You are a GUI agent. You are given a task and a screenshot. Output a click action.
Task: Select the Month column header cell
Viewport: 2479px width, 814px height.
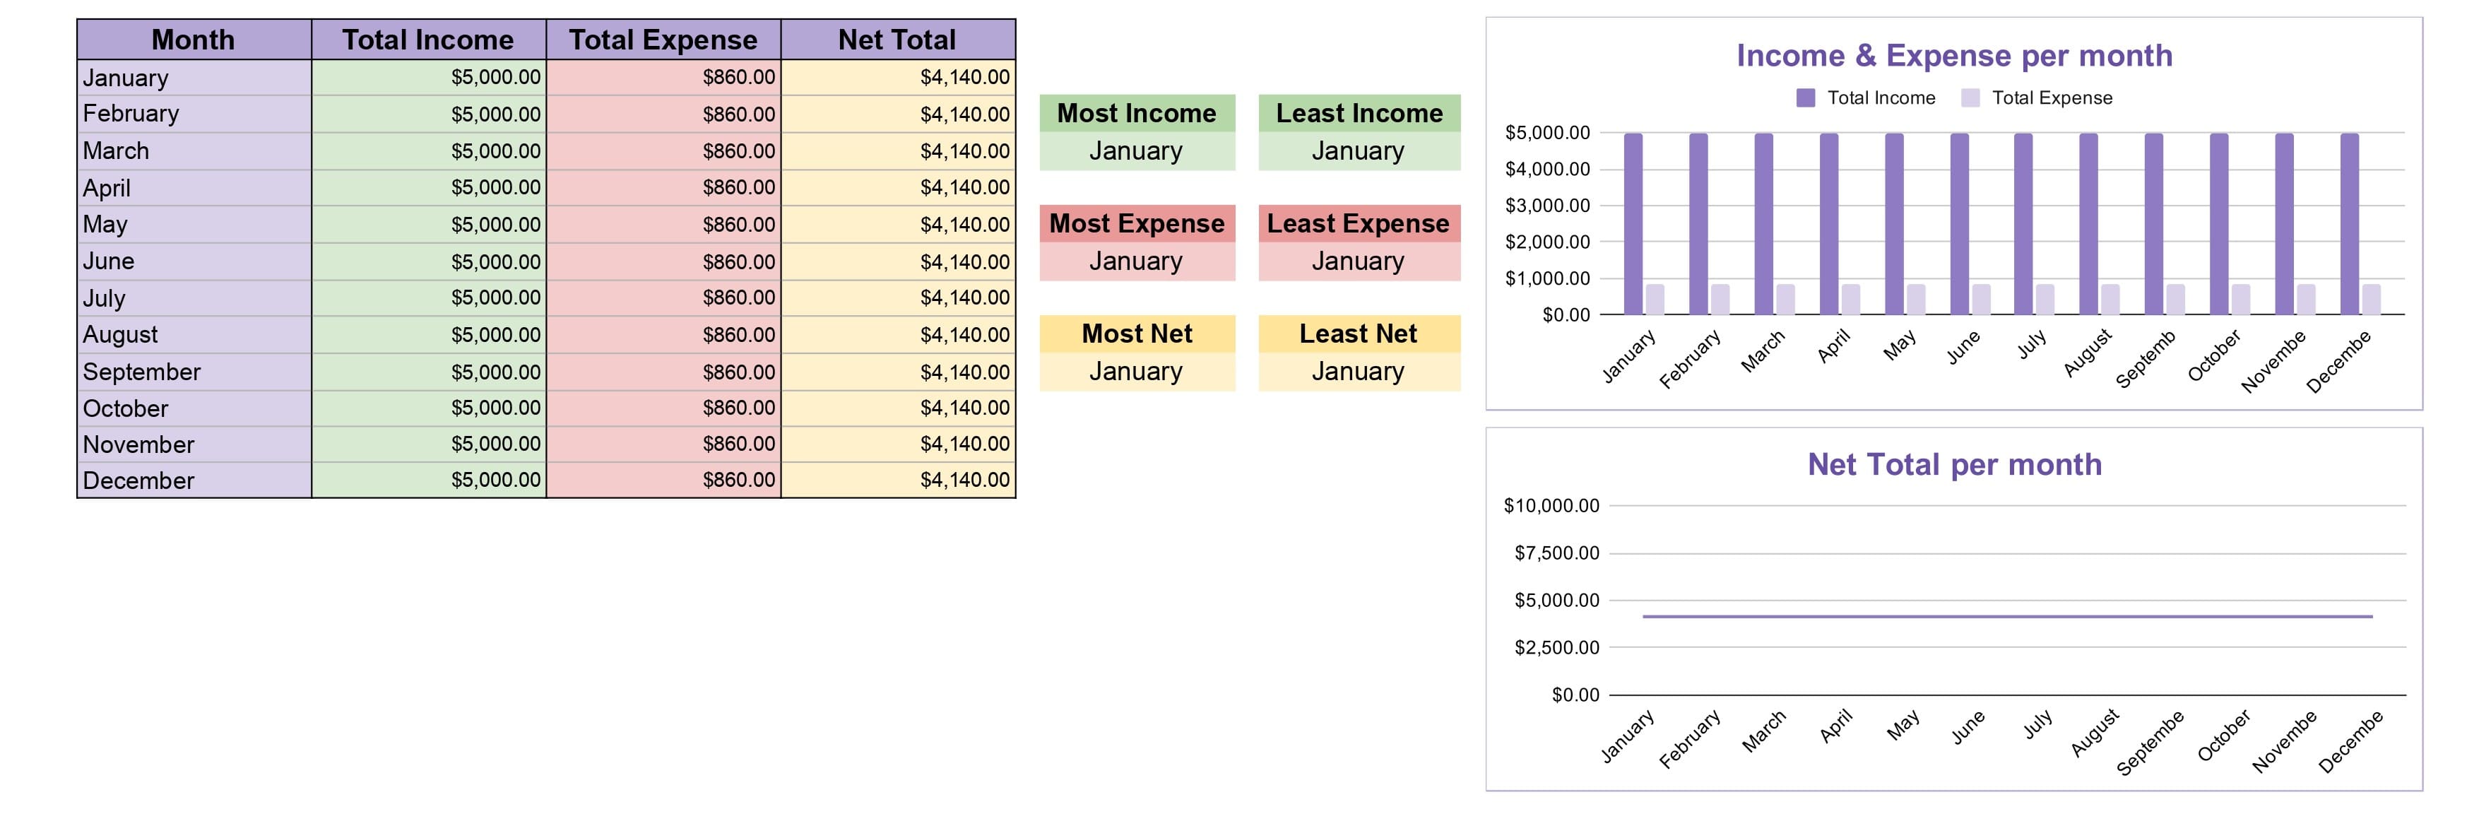pyautogui.click(x=194, y=40)
